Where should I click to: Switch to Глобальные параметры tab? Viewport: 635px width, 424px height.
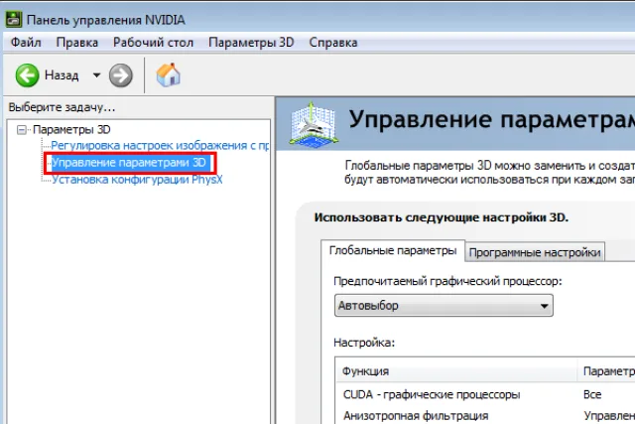[393, 250]
